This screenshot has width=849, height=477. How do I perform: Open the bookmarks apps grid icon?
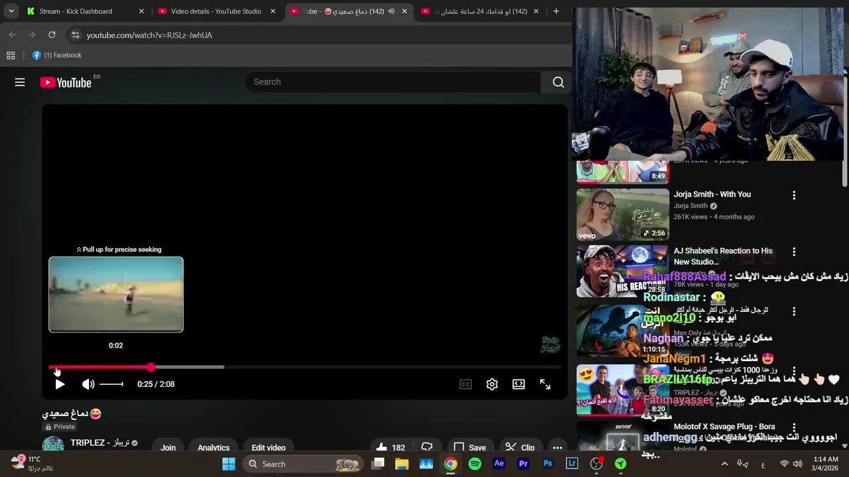click(11, 56)
